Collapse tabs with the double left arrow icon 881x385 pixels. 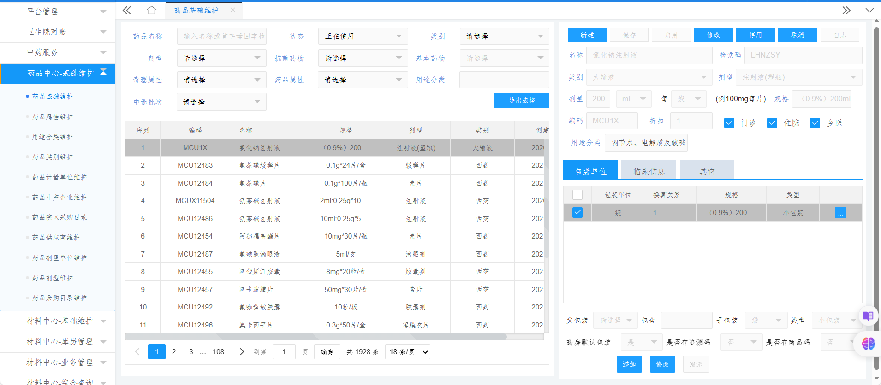[x=126, y=10]
